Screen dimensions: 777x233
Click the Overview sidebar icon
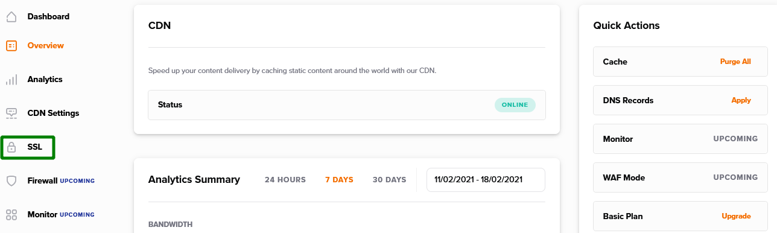(11, 46)
